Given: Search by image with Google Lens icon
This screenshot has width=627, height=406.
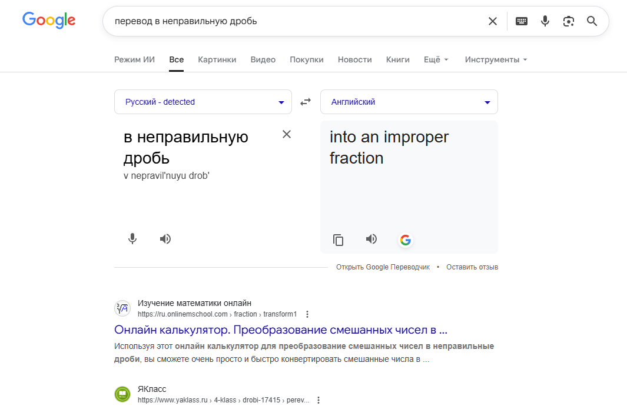Looking at the screenshot, I should click(x=568, y=21).
